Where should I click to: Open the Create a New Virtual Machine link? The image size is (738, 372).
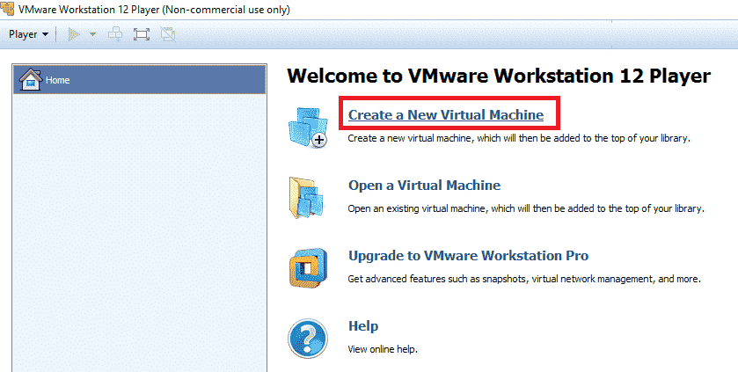(446, 114)
